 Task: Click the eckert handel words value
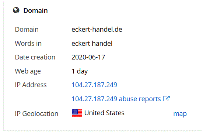(x=92, y=43)
